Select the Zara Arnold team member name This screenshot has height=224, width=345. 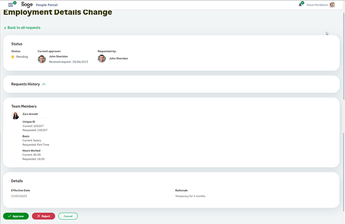coord(30,114)
